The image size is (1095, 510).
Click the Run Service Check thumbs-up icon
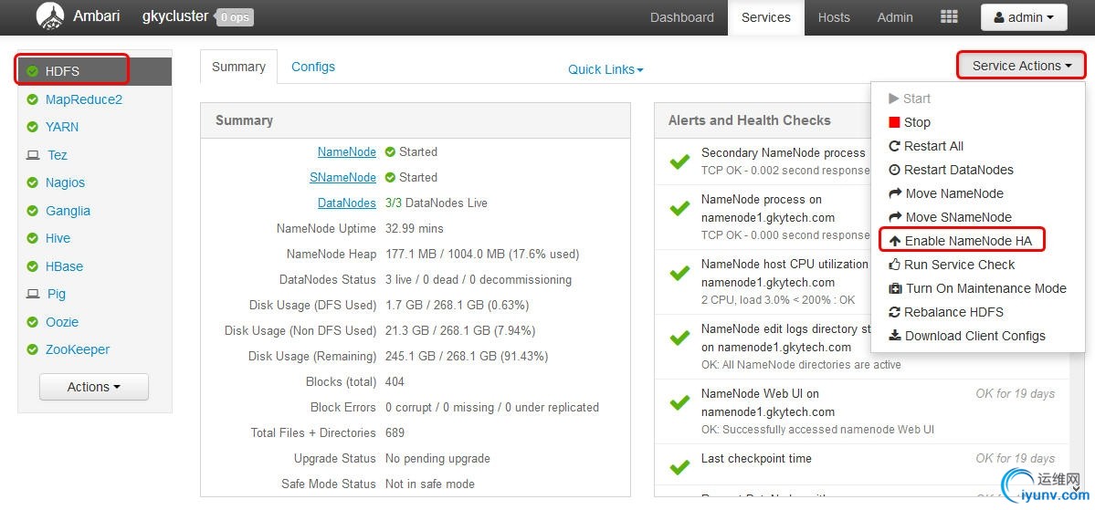(x=895, y=265)
